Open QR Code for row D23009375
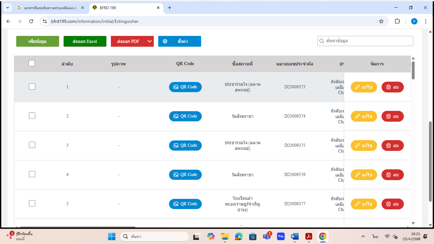 pyautogui.click(x=185, y=146)
